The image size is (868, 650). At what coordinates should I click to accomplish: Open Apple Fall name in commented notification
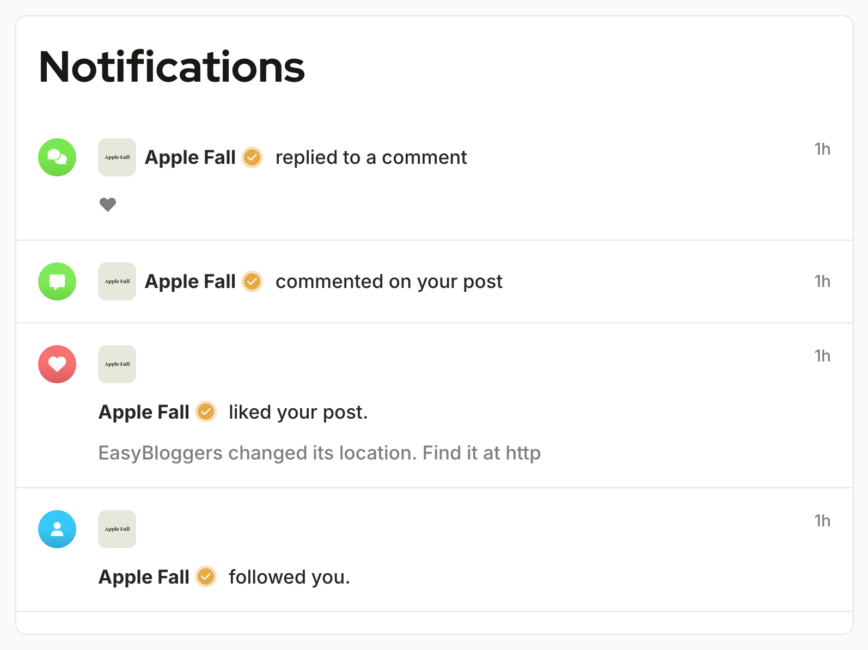tap(190, 281)
